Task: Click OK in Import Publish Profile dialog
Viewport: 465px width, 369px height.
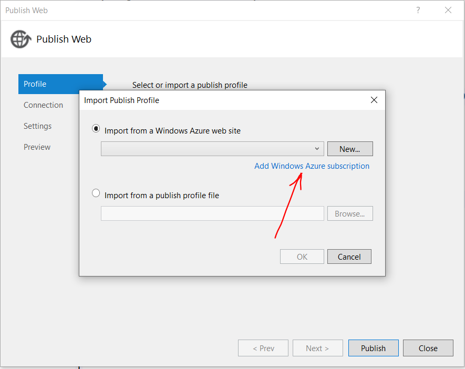Action: coord(302,257)
